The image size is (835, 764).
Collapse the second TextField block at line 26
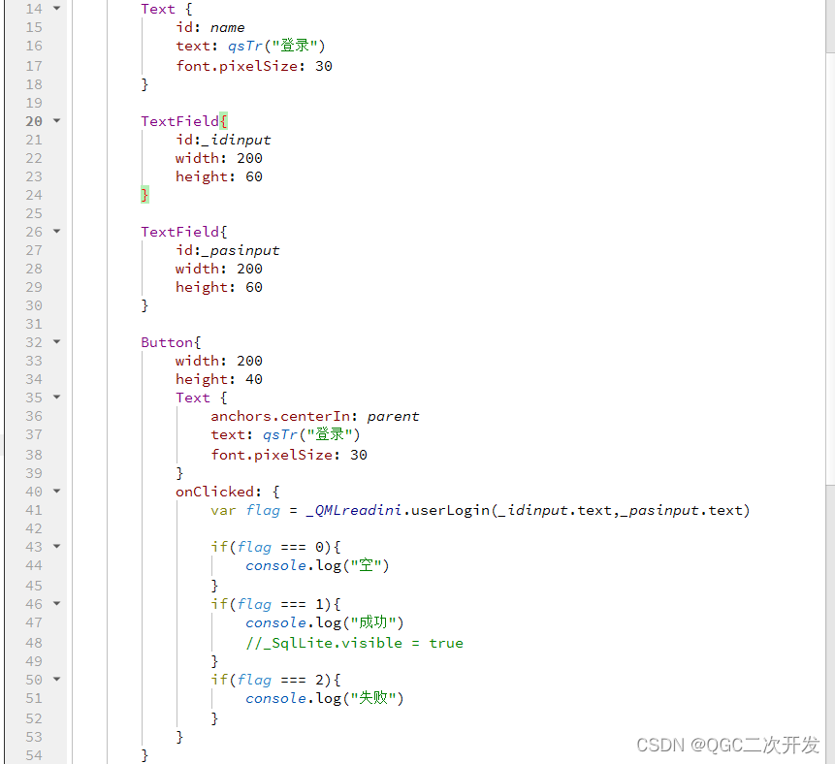[55, 232]
